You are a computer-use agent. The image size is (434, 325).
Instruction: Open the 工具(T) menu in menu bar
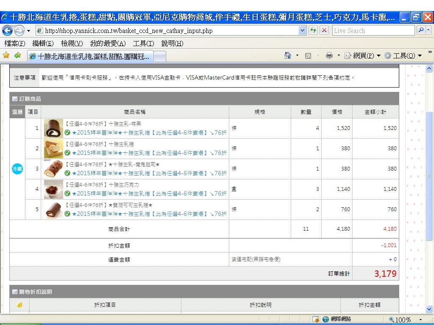(x=143, y=44)
